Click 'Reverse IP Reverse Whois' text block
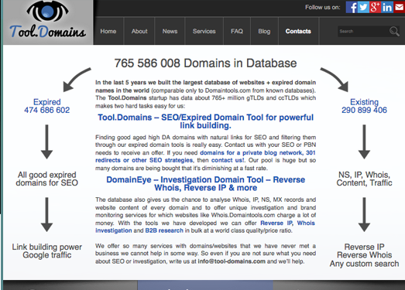 click(x=364, y=255)
